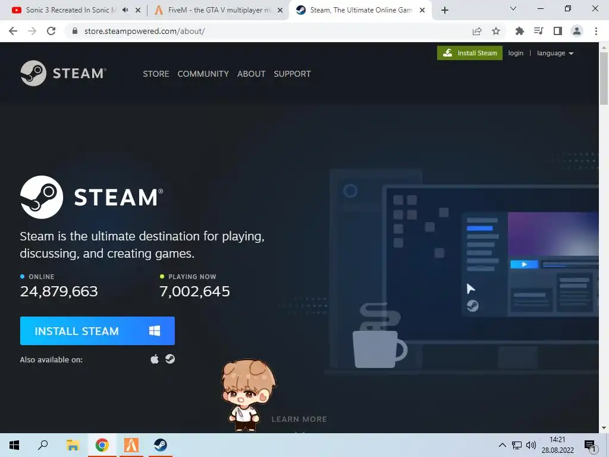Open the STORE menu
The height and width of the screenshot is (457, 609).
pyautogui.click(x=156, y=74)
